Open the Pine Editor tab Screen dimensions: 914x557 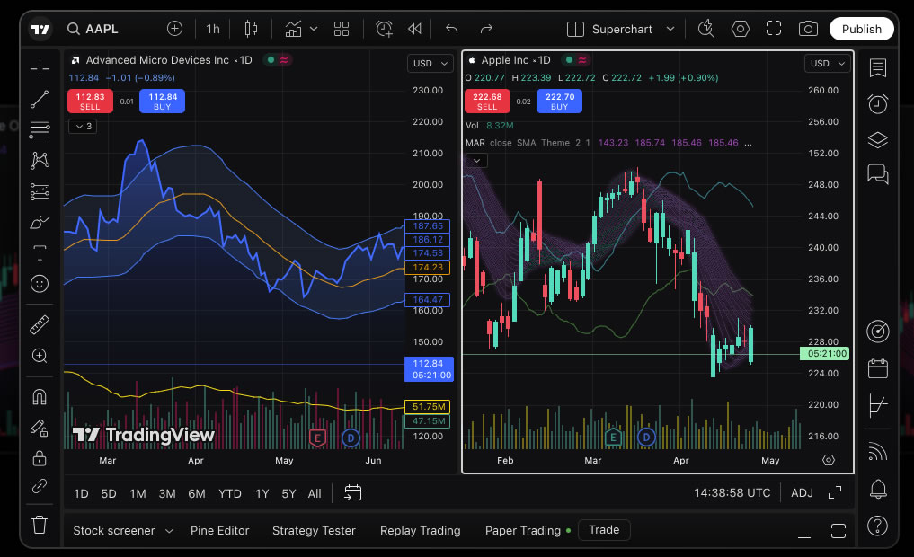coord(219,530)
